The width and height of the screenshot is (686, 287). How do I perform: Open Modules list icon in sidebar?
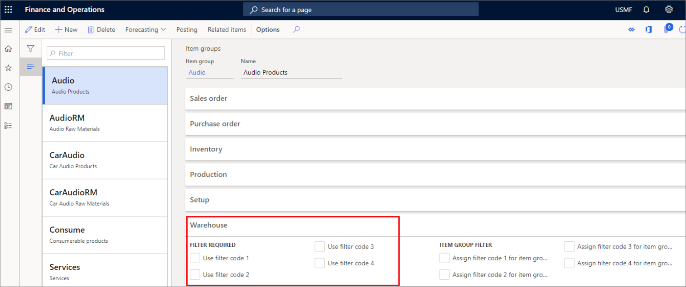(x=8, y=126)
